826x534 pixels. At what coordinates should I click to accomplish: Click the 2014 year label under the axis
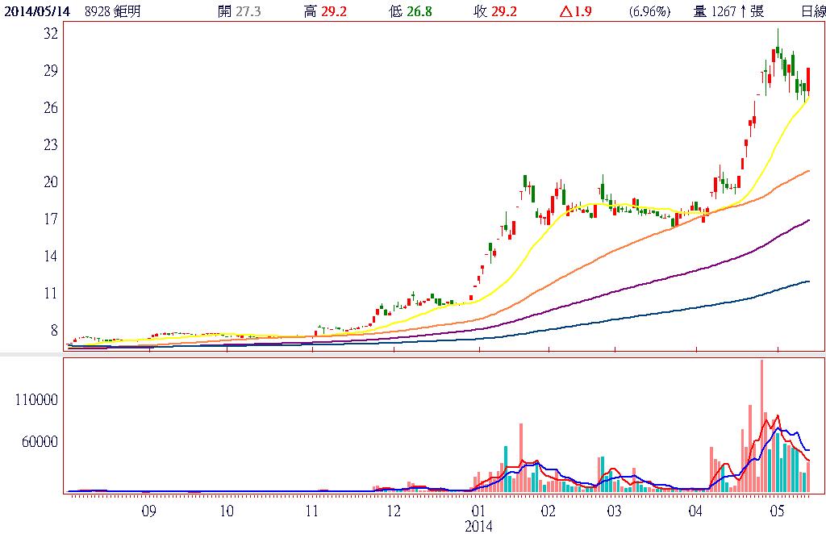coord(478,525)
